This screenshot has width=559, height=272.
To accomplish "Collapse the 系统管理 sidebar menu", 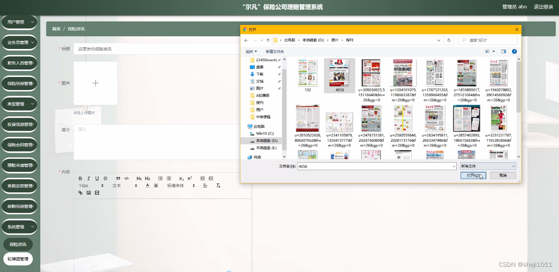I will click(19, 227).
